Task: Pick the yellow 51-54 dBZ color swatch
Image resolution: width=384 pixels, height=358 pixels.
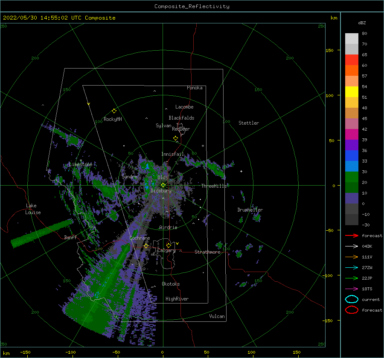Action: coord(352,92)
